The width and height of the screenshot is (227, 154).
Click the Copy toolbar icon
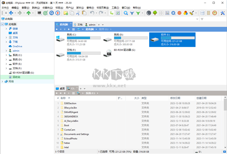72,13
